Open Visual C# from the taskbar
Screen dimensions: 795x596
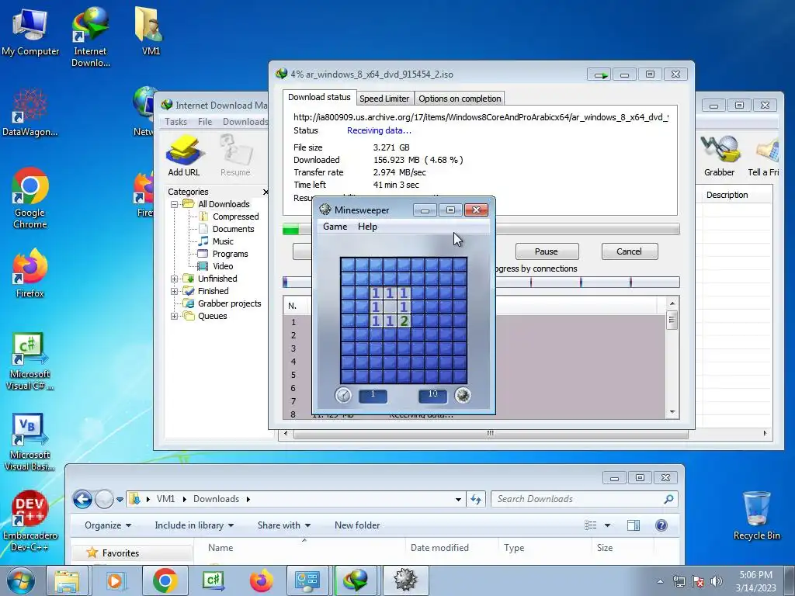pos(214,580)
